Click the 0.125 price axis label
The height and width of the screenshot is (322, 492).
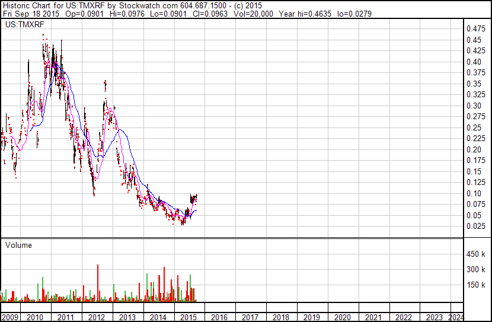pyautogui.click(x=476, y=182)
